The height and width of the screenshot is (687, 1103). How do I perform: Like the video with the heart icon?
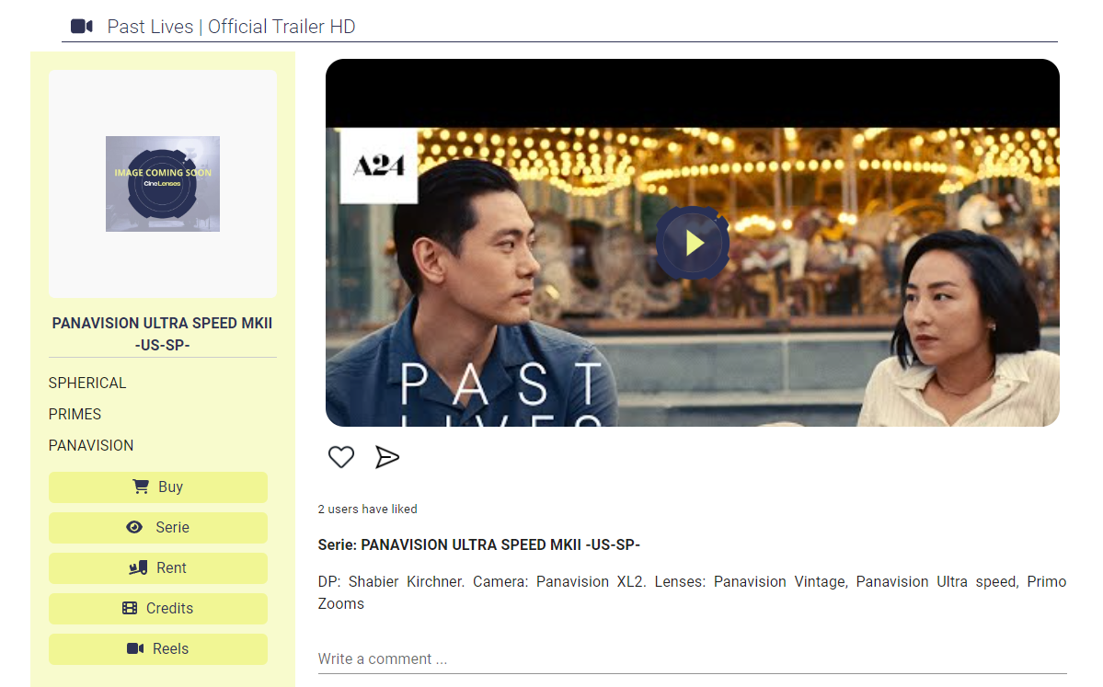pos(341,457)
